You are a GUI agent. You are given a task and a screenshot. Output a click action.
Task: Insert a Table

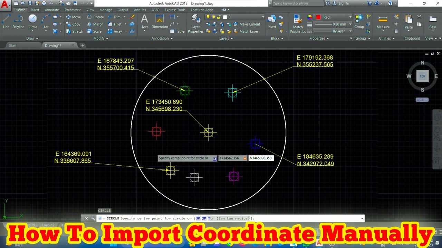point(177,31)
